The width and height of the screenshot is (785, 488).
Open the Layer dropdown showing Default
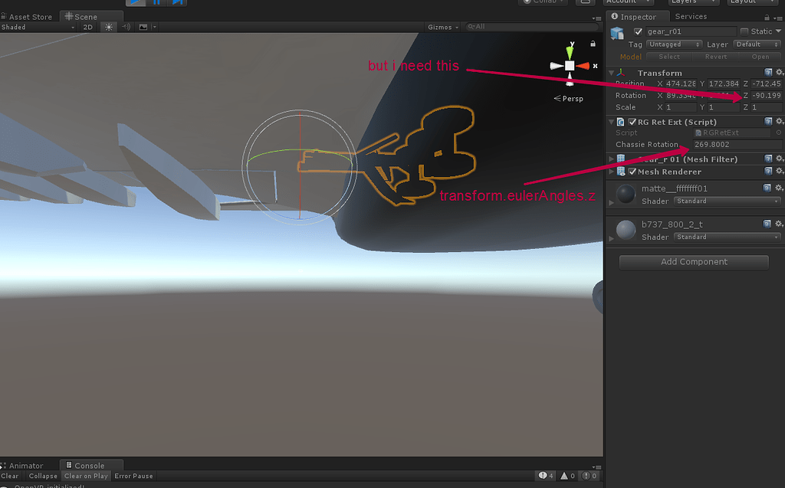(x=757, y=44)
